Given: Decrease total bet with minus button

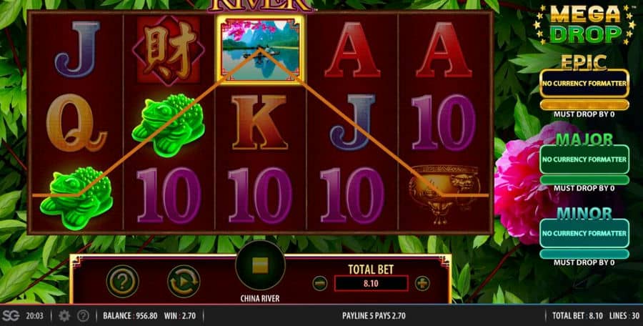Looking at the screenshot, I should coord(320,283).
